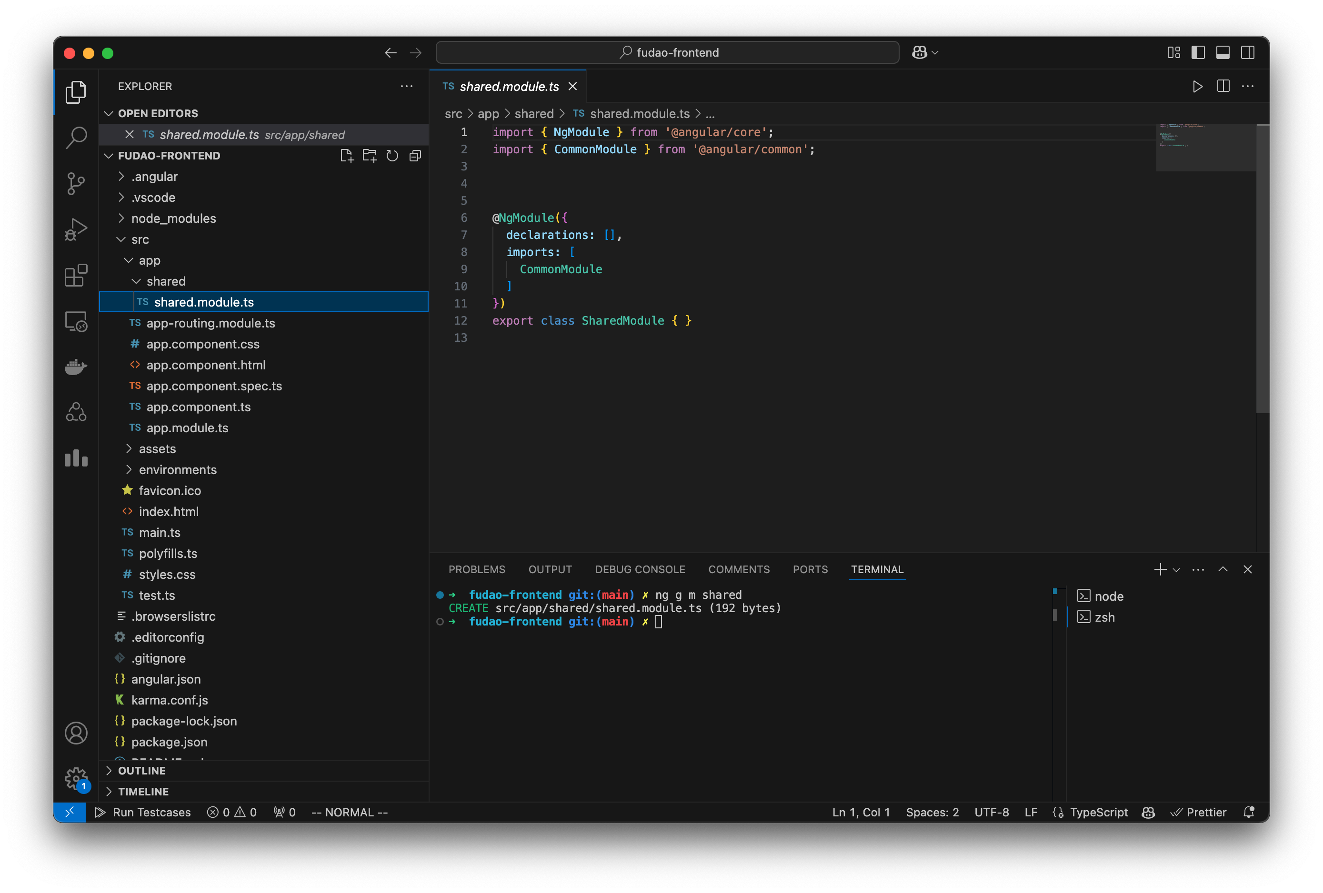Open the Search view in activity bar
This screenshot has height=893, width=1323.
tap(76, 138)
